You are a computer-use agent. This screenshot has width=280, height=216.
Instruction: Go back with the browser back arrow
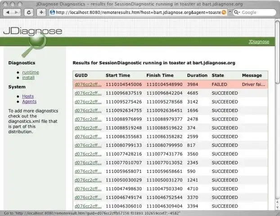pyautogui.click(x=8, y=12)
